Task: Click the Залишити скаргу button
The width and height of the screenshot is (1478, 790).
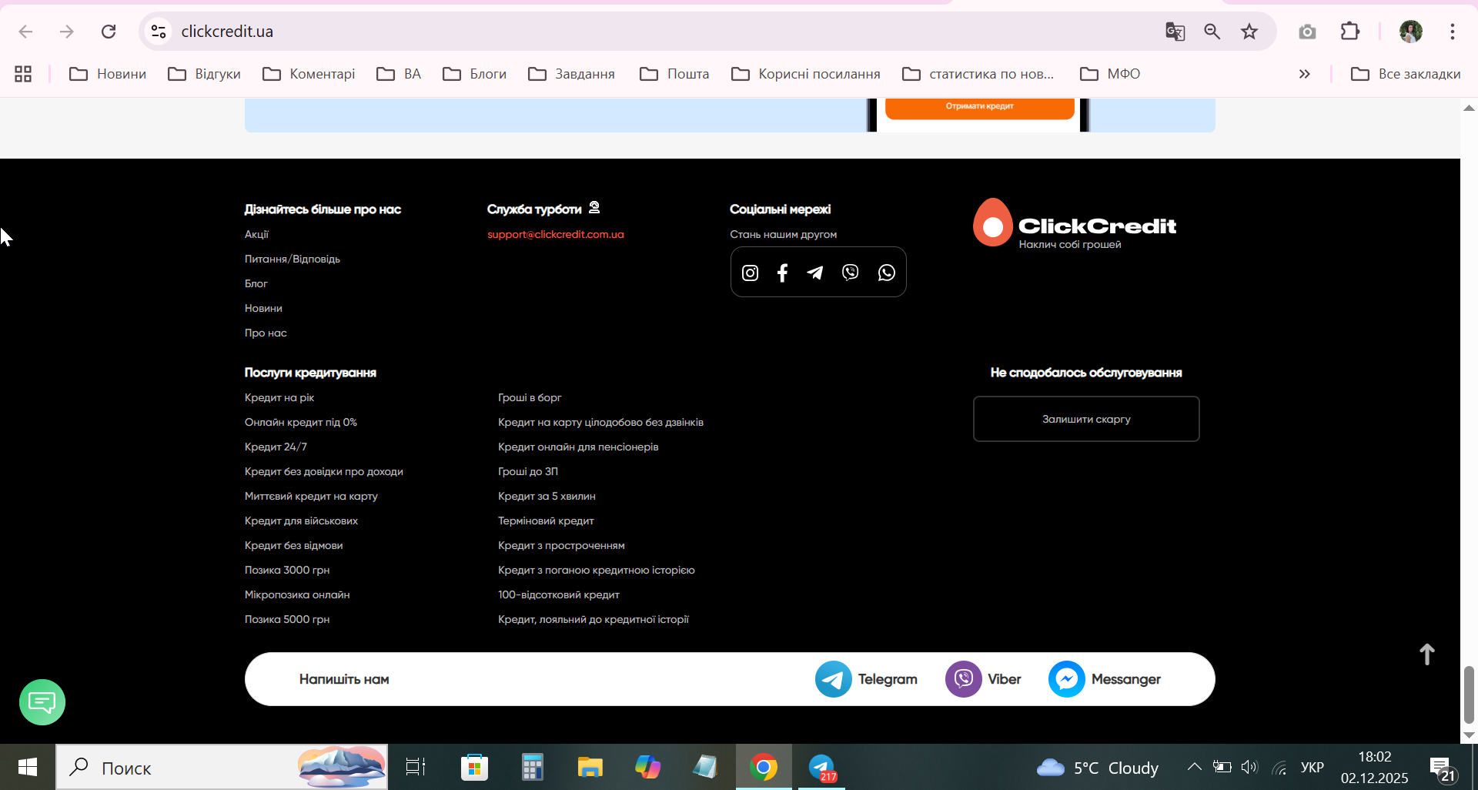Action: [1086, 419]
